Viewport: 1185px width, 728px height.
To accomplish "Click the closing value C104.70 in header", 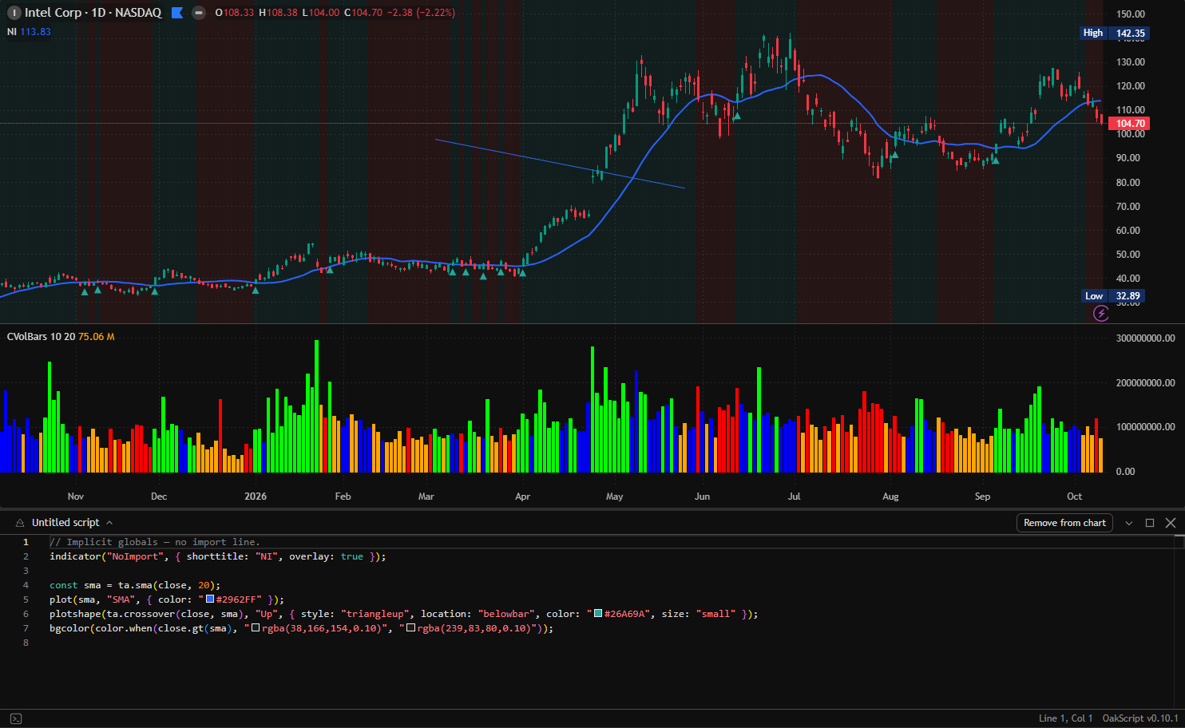I will tap(363, 13).
